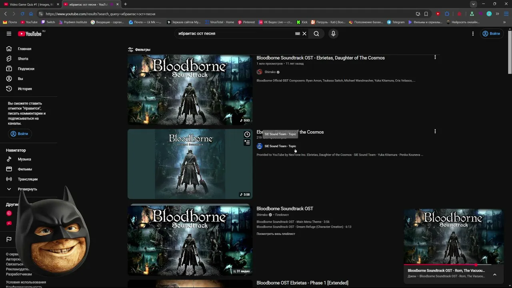This screenshot has height=288, width=512.
Task: Open the tab search dropdown arrow
Action: (474, 4)
